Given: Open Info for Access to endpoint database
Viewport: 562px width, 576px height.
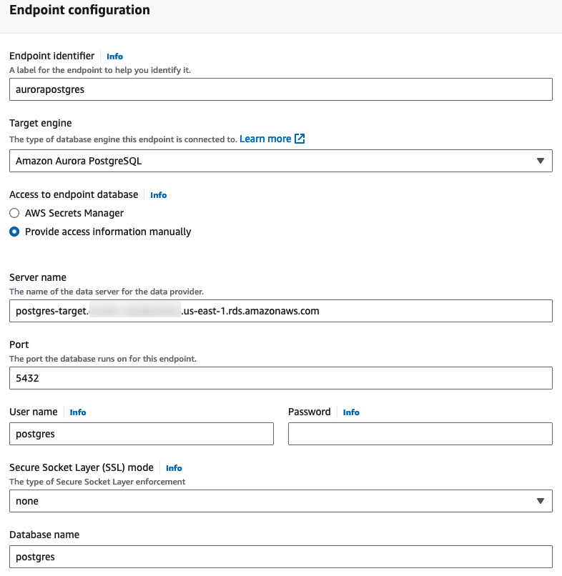Looking at the screenshot, I should [158, 194].
